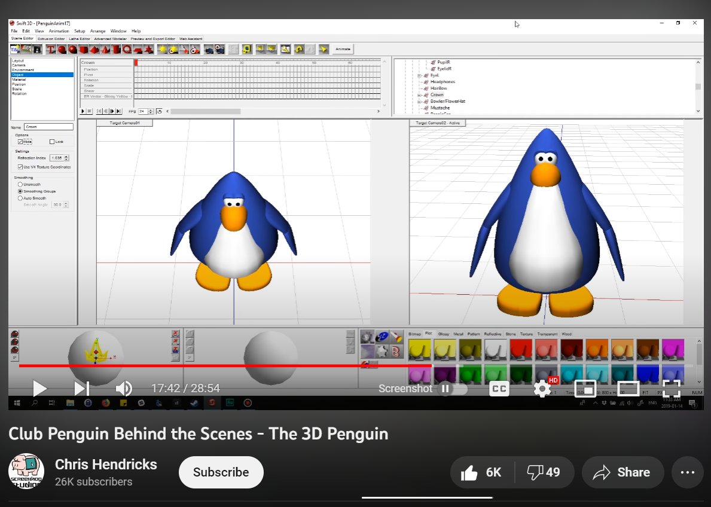Click the Create Target Camera icon
The width and height of the screenshot is (711, 507).
click(219, 50)
